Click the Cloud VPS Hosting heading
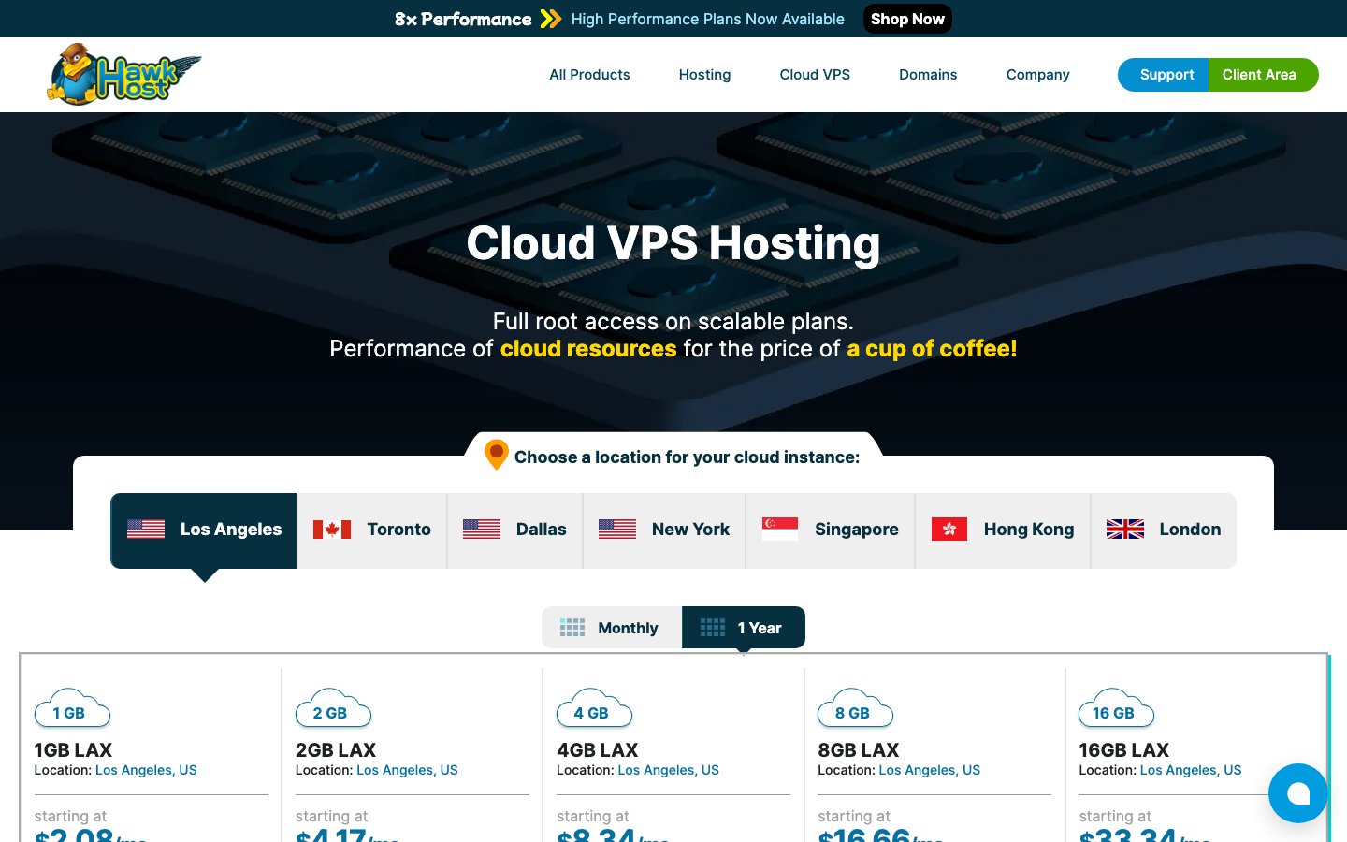The image size is (1347, 842). pos(673,243)
